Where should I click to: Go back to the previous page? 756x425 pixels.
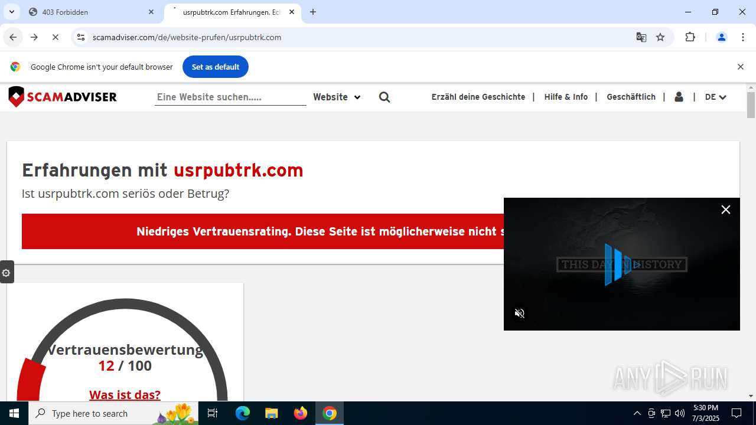(x=13, y=37)
